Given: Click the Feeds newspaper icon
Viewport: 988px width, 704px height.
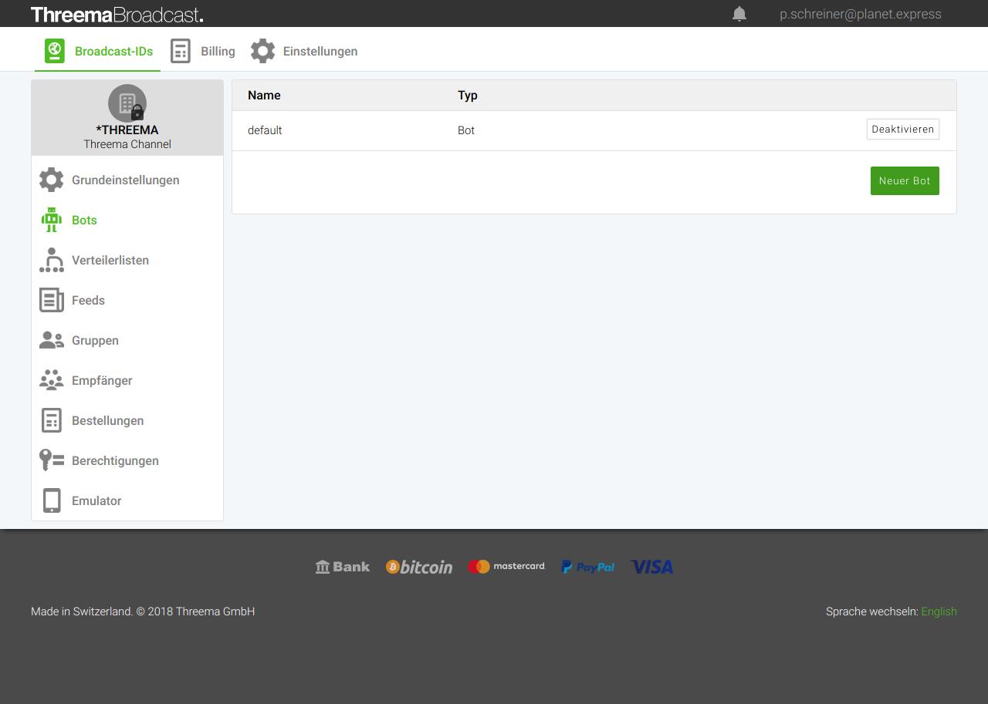Looking at the screenshot, I should [52, 300].
